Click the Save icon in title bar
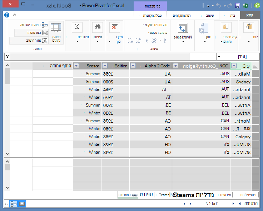 (237, 6)
